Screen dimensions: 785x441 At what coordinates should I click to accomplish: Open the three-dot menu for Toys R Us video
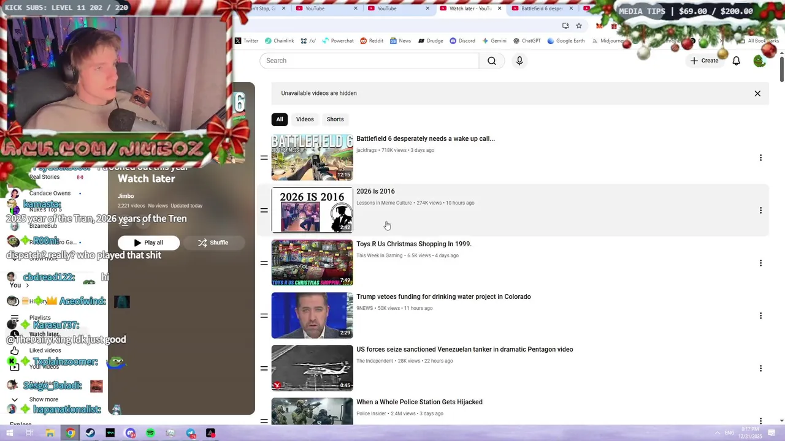760,263
